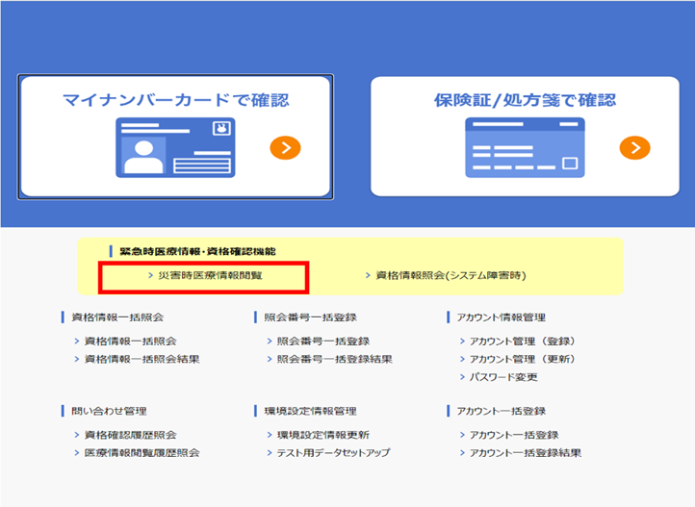The height and width of the screenshot is (507, 695).
Task: Click orange arrow on マイナンバーカードで確認 card
Action: pyautogui.click(x=285, y=147)
